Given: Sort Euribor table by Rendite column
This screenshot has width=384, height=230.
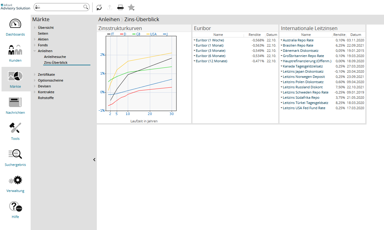Looking at the screenshot, I should tap(254, 35).
